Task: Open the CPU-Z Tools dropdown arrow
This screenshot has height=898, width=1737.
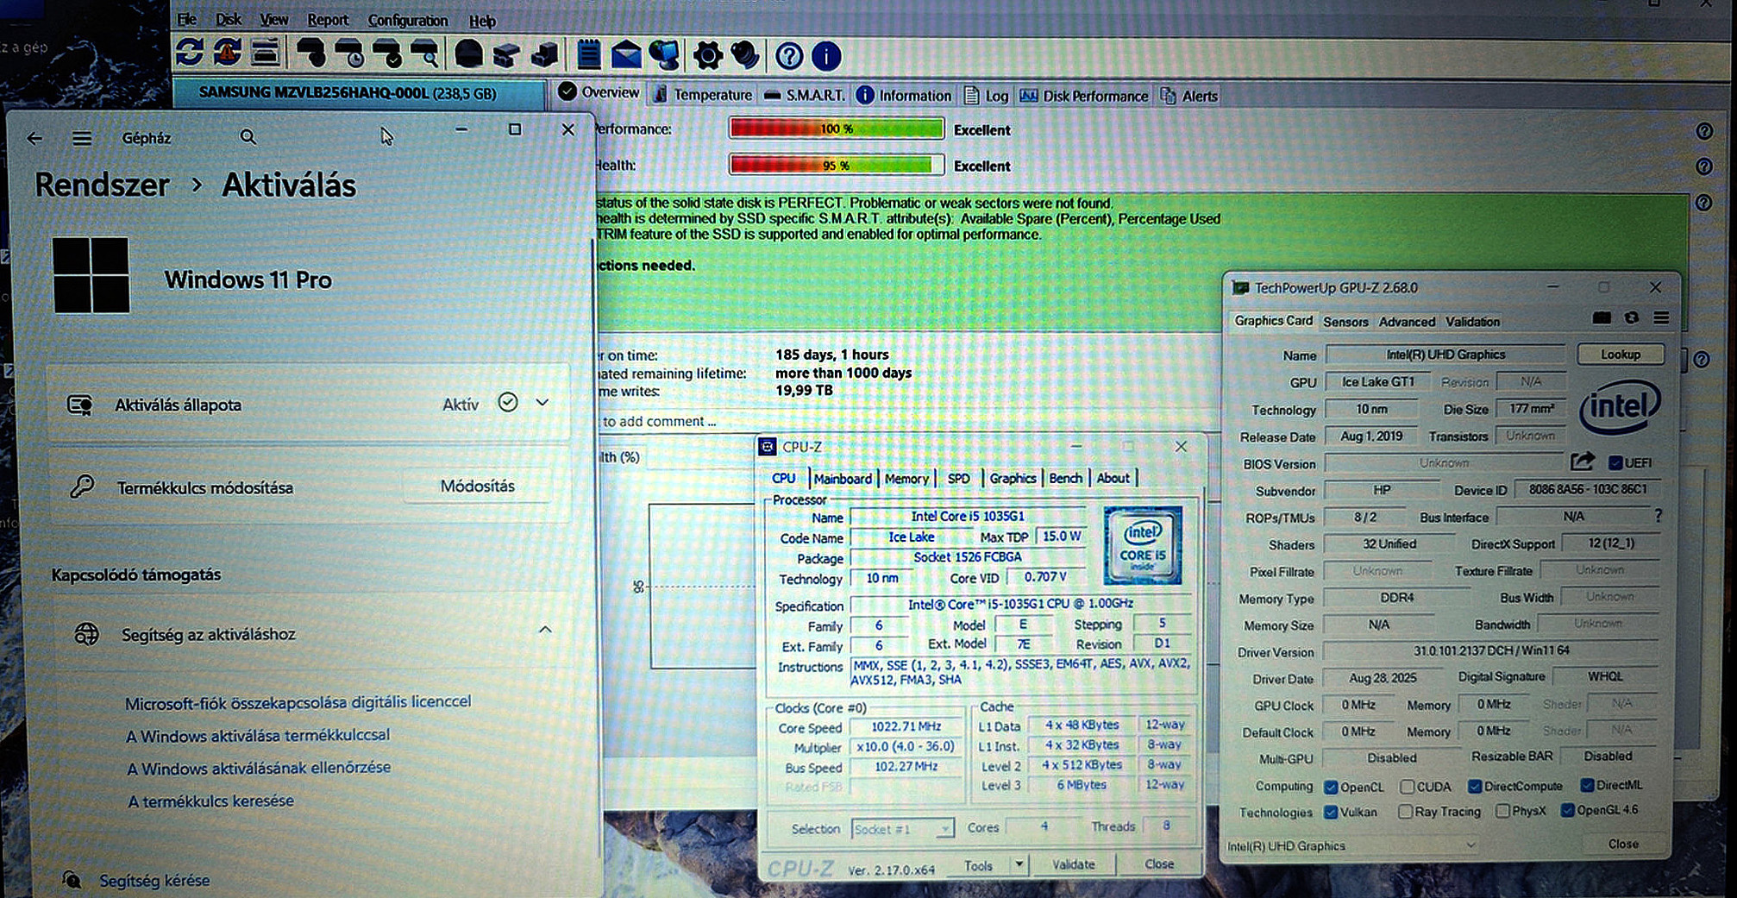Action: (x=1019, y=863)
